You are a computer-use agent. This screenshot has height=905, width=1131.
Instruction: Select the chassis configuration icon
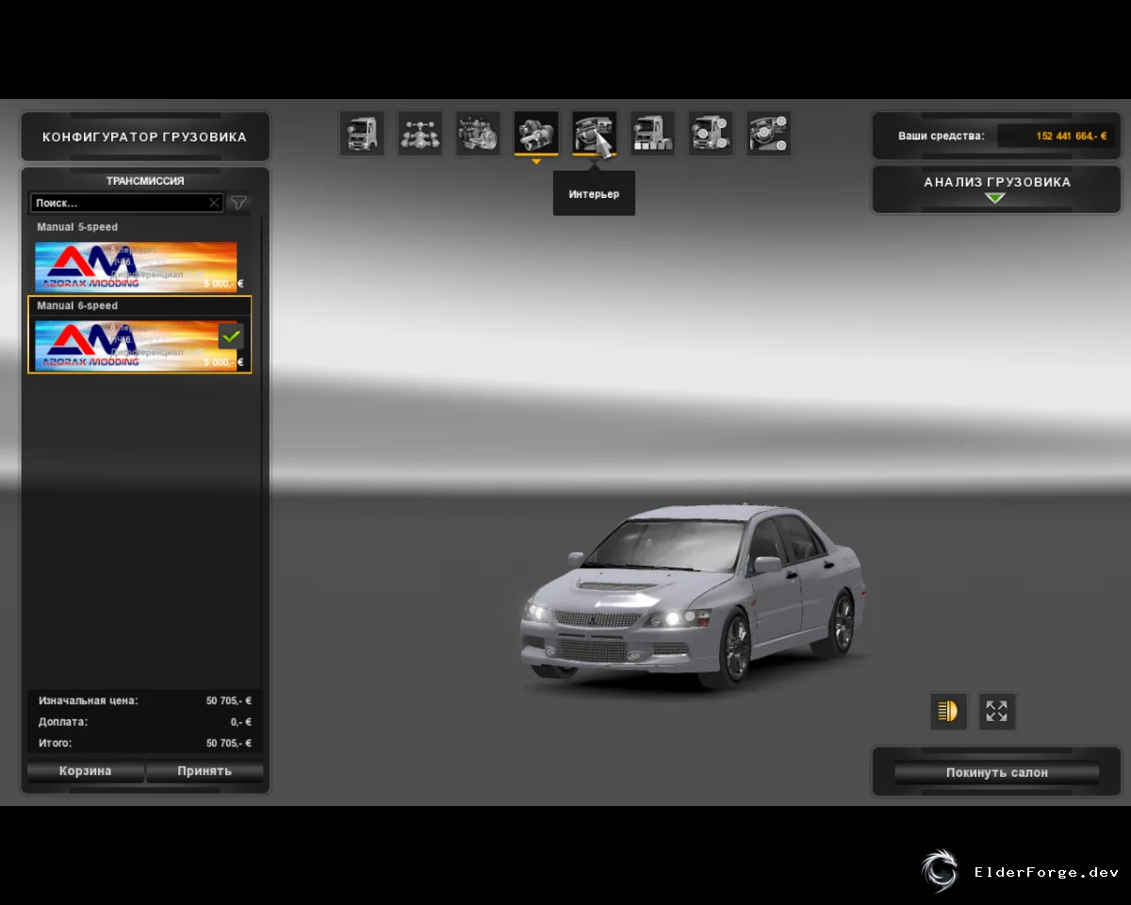pyautogui.click(x=419, y=134)
